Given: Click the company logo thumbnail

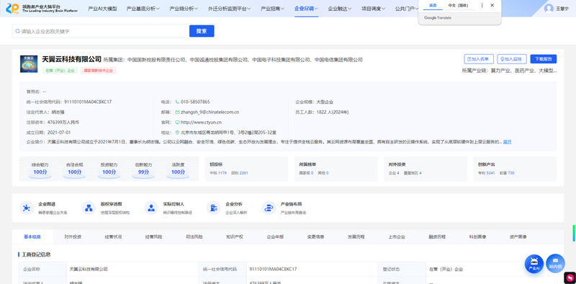Looking at the screenshot, I should pyautogui.click(x=29, y=63).
